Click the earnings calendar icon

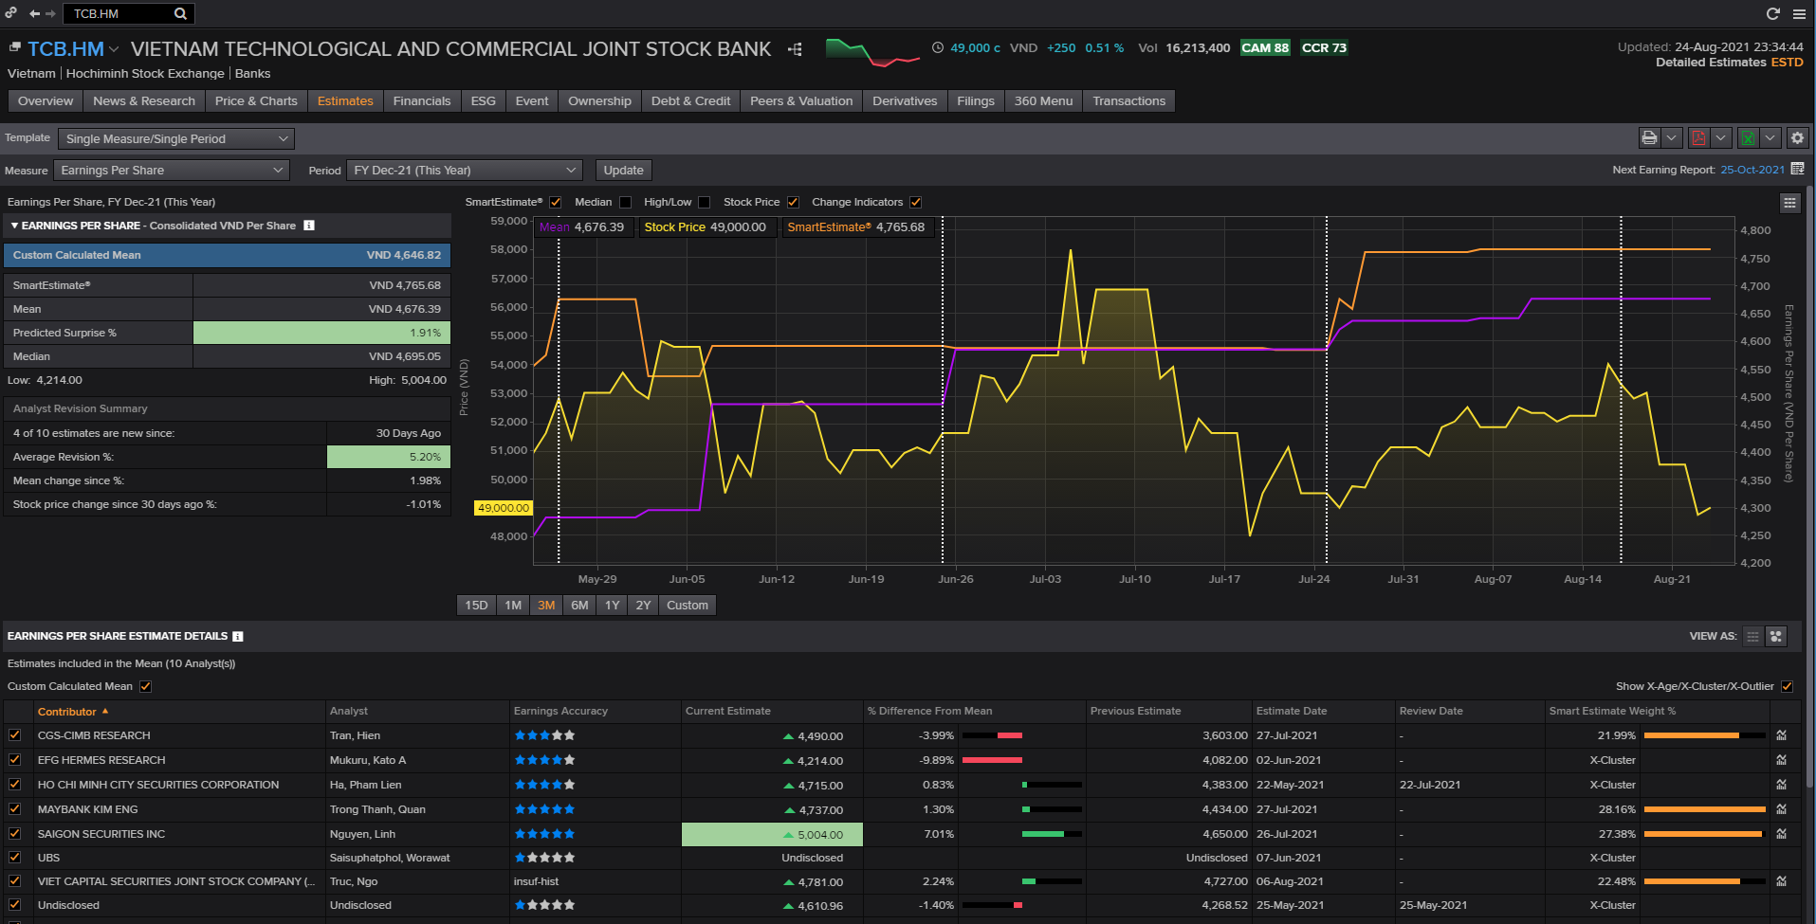(1797, 169)
